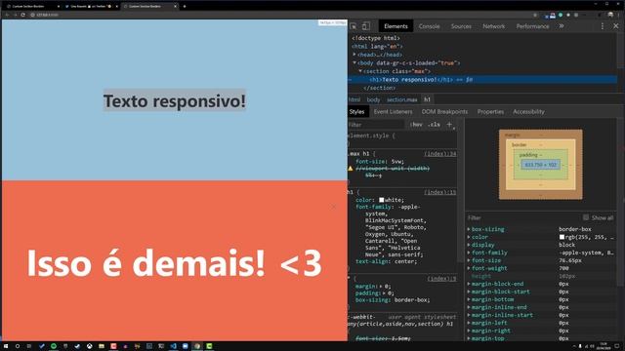Expand margin-block-end computed property
This screenshot has width=625, height=351.
pos(469,284)
